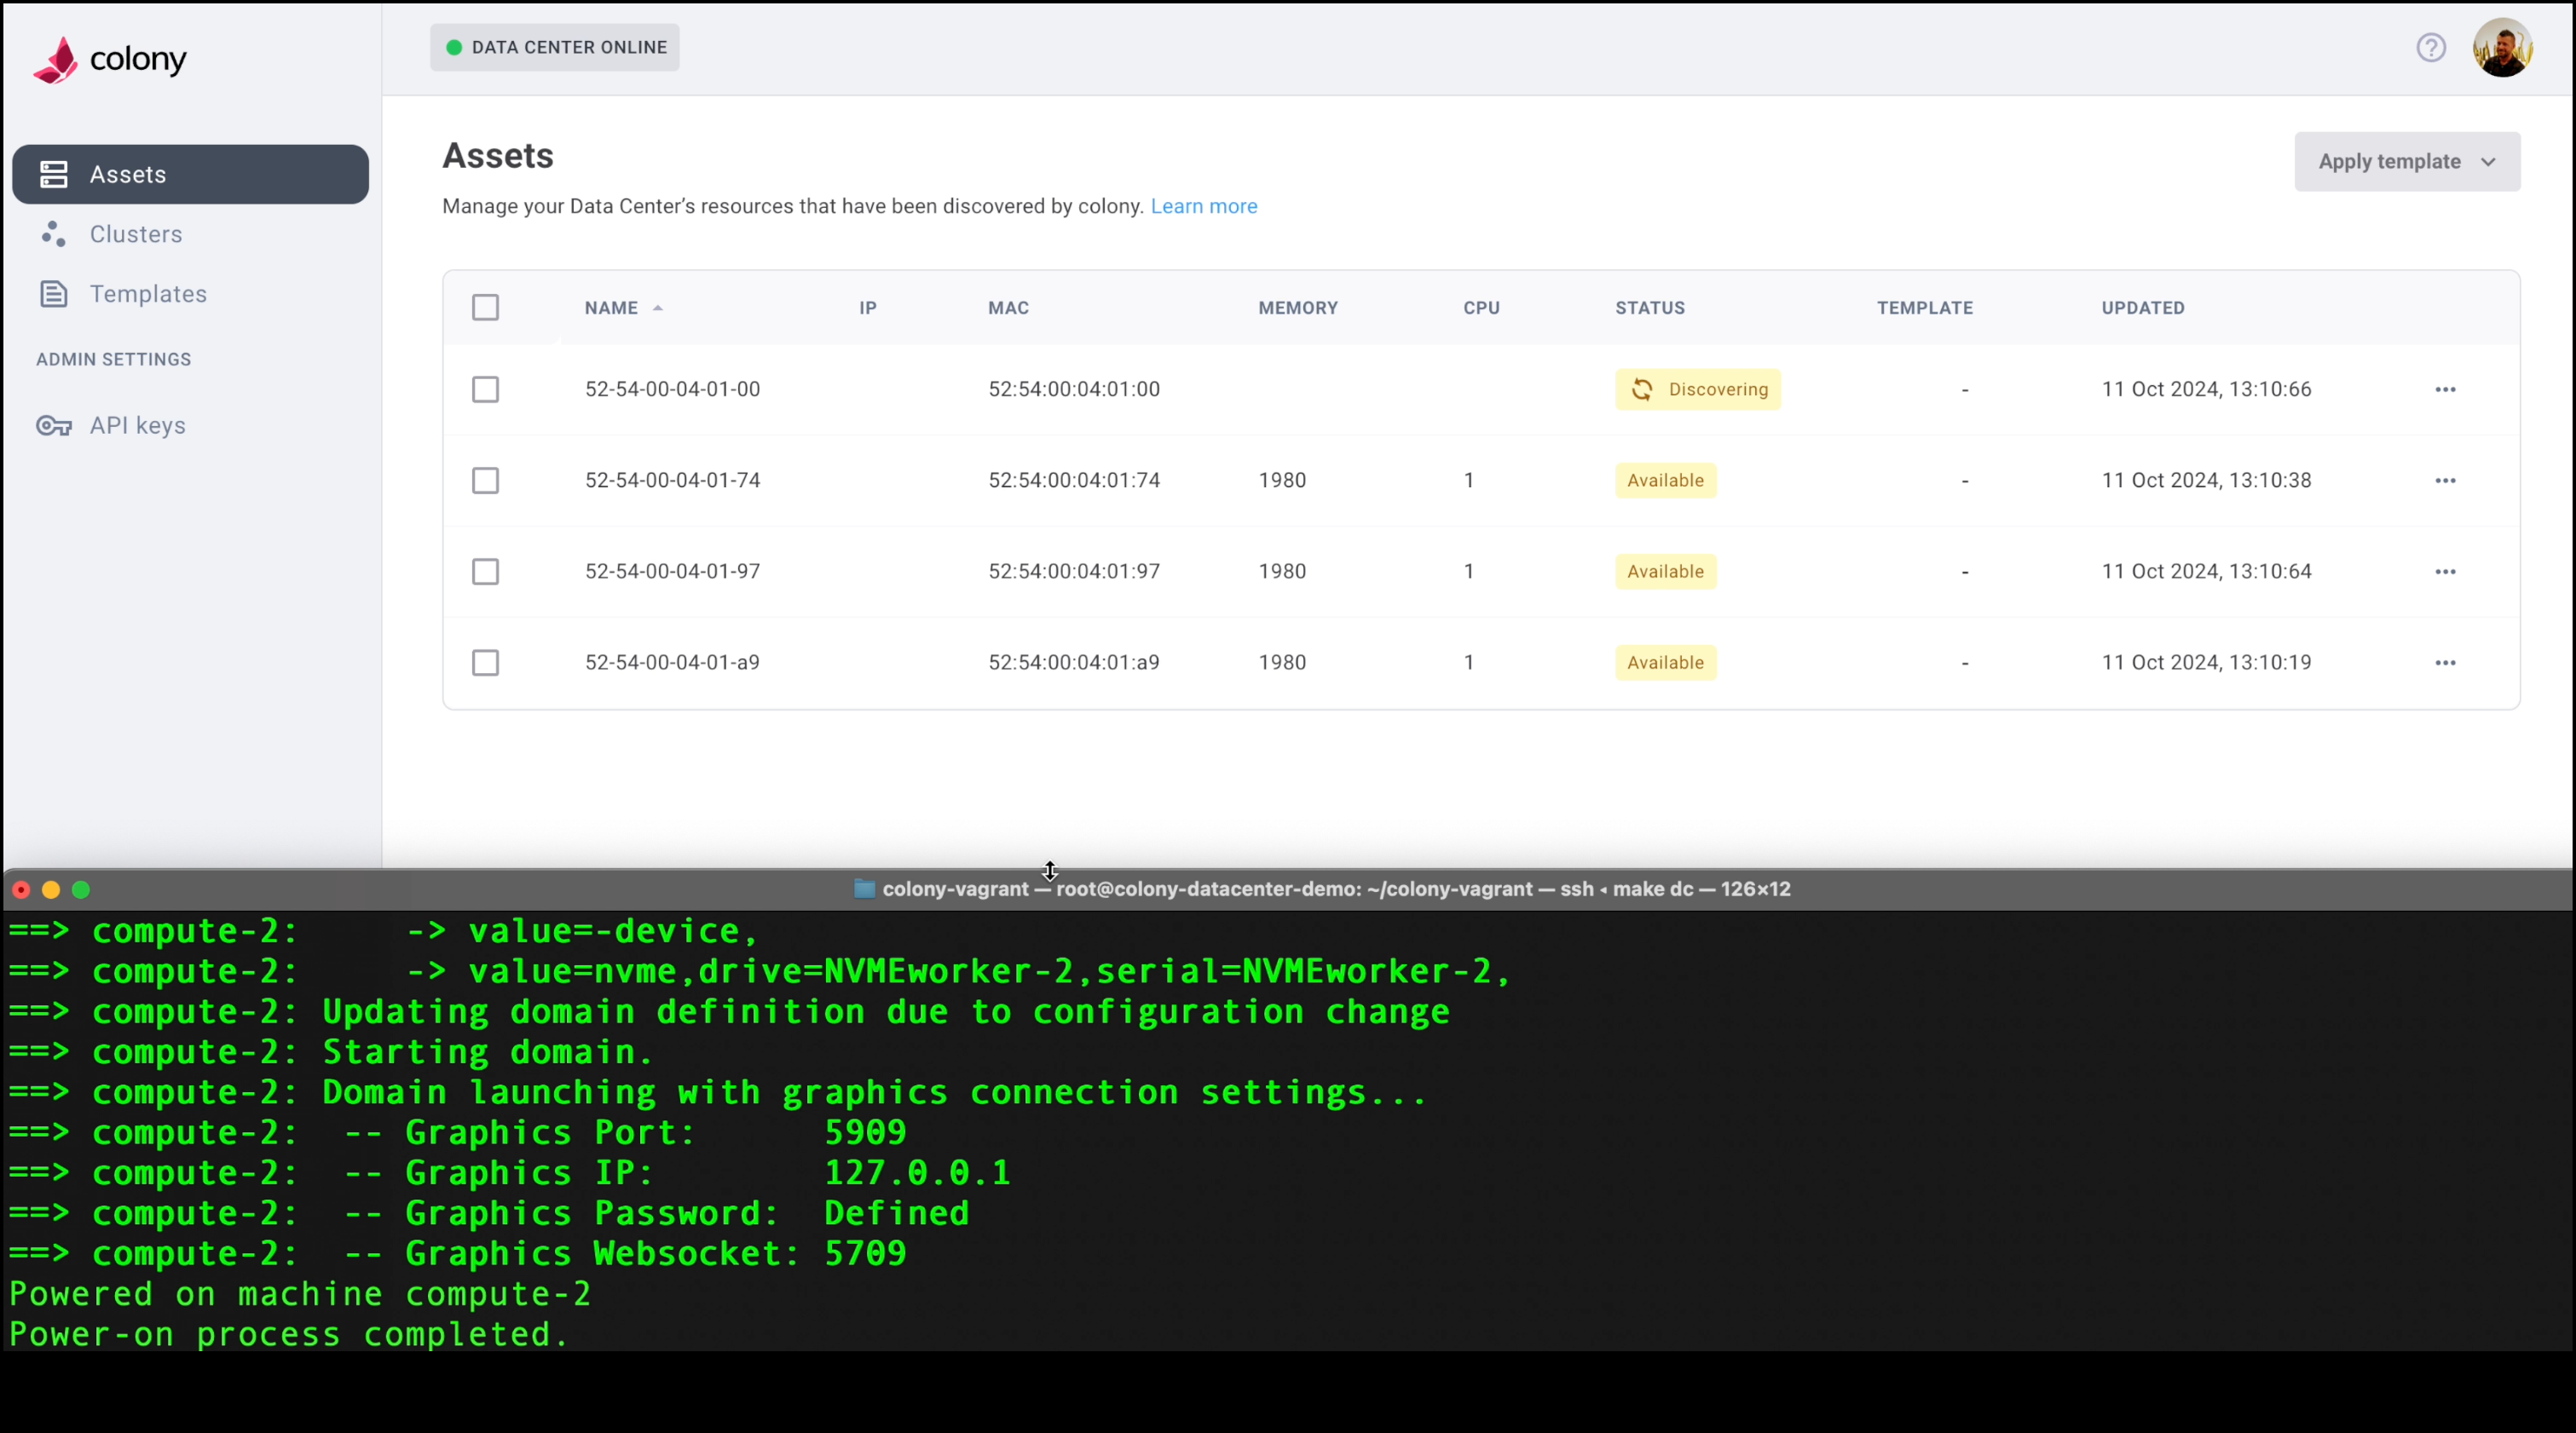Expand options for asset 52-54-00-04-01-a9
Viewport: 2576px width, 1433px height.
click(2446, 662)
